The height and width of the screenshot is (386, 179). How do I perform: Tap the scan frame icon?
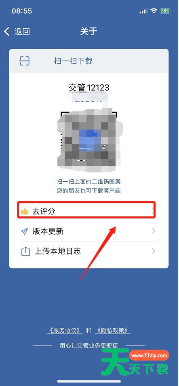24,61
